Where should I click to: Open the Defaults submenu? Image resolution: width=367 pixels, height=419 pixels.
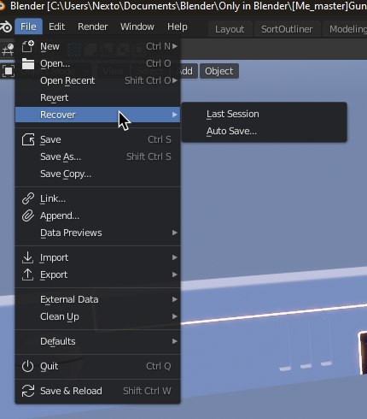tap(98, 341)
